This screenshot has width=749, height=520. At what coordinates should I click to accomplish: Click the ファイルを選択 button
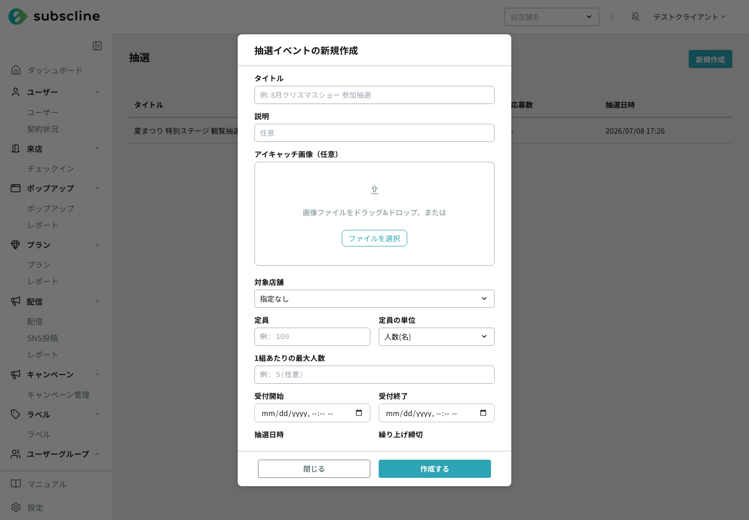pyautogui.click(x=374, y=238)
